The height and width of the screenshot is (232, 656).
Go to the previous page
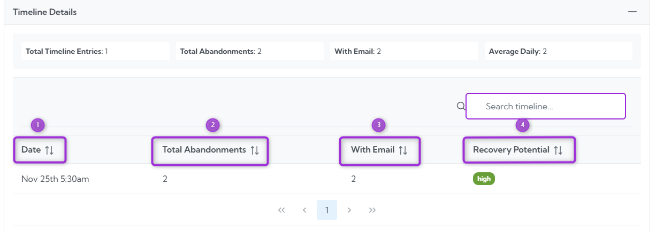click(x=304, y=210)
